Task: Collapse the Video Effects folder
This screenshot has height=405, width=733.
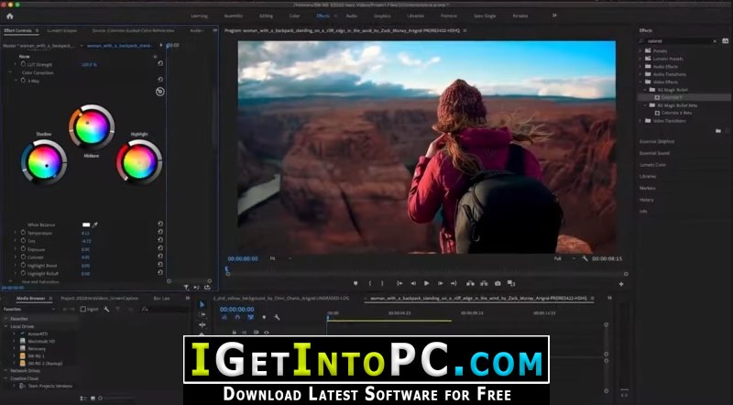Action: (x=640, y=82)
